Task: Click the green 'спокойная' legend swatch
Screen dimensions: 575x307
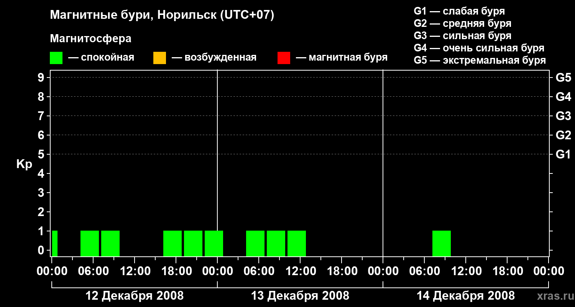Action: pos(56,58)
